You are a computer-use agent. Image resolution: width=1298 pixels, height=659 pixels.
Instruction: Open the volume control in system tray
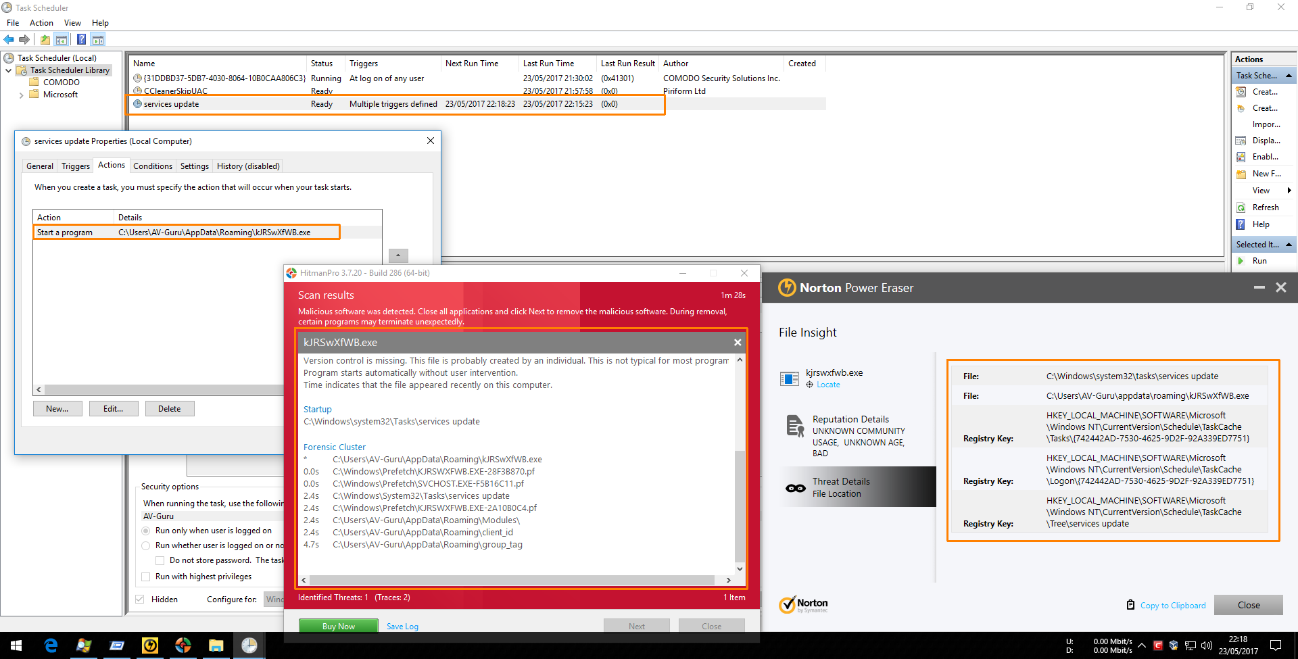pos(1207,645)
